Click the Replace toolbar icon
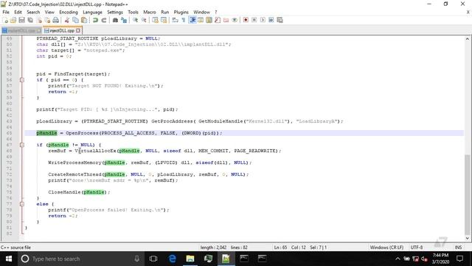 124,20
